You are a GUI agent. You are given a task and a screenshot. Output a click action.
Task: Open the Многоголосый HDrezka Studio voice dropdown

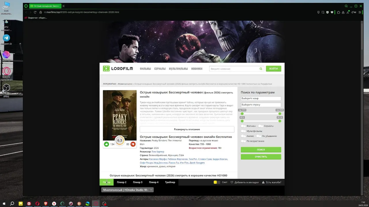click(x=127, y=190)
